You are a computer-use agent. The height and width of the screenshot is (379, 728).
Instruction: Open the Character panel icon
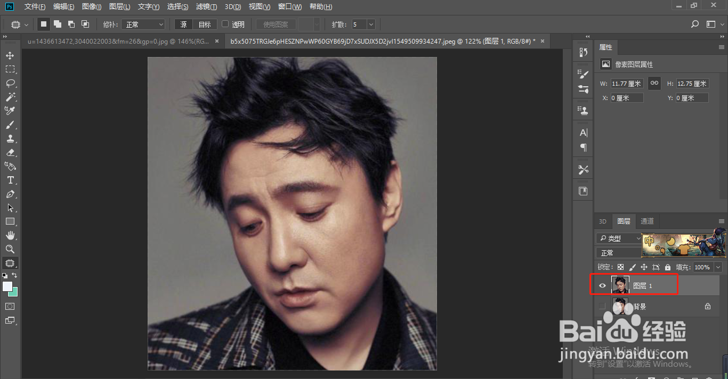coord(583,133)
